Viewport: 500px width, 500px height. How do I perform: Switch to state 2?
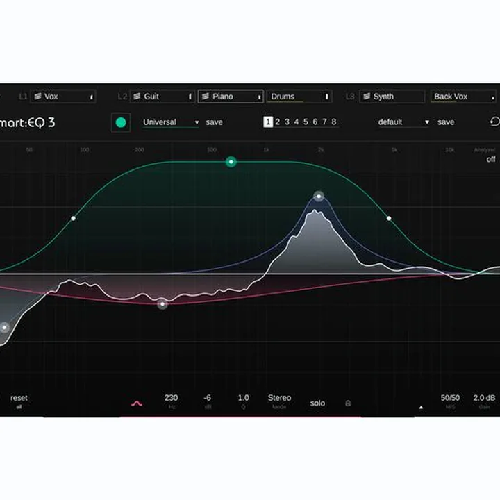pos(277,122)
